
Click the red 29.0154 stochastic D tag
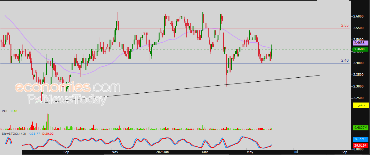(x=361, y=145)
